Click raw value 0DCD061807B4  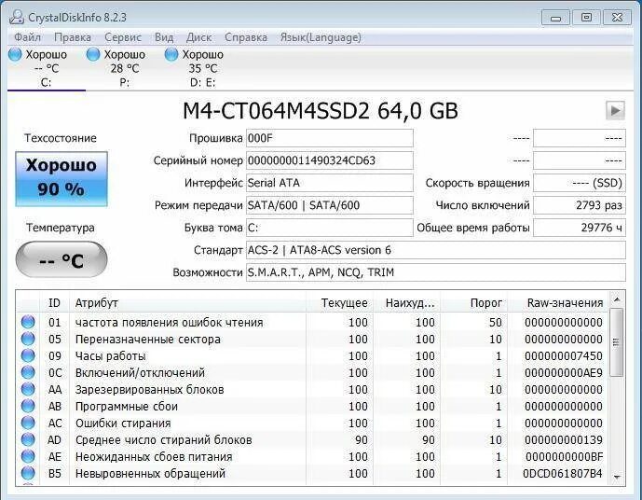coord(562,473)
